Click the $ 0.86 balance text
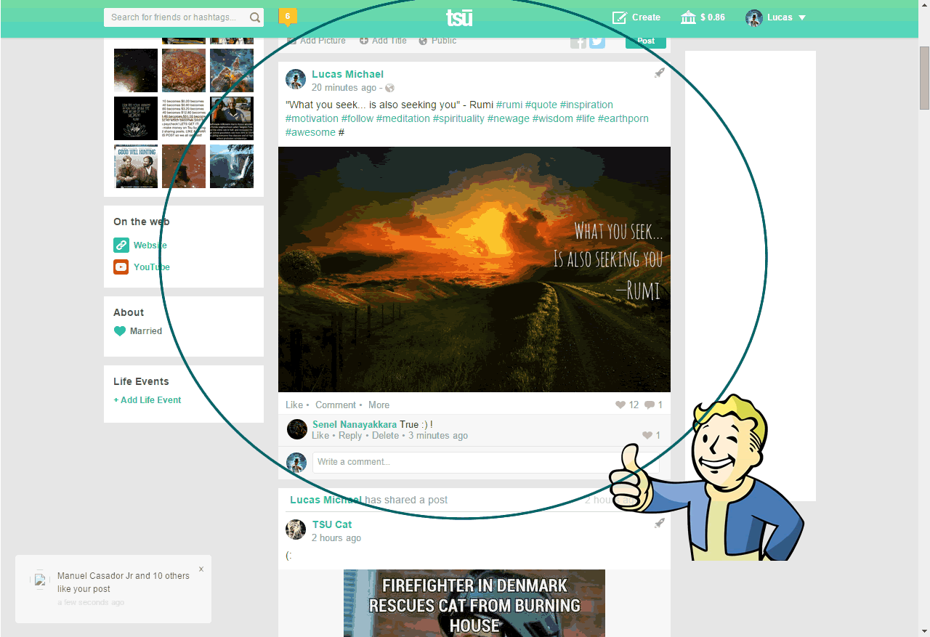 pos(713,17)
